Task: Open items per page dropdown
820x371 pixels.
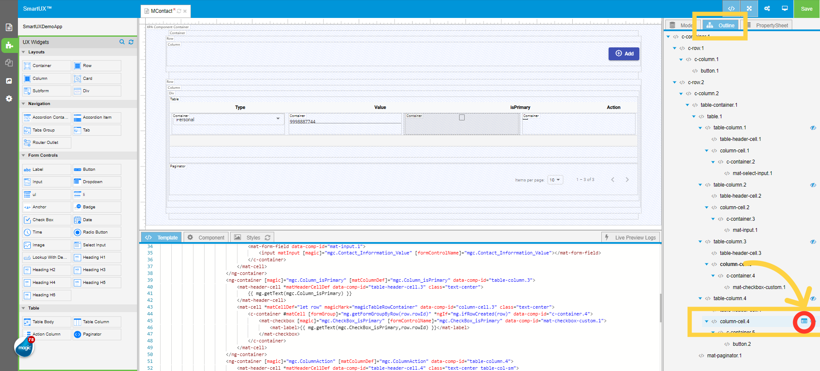Action: point(555,180)
